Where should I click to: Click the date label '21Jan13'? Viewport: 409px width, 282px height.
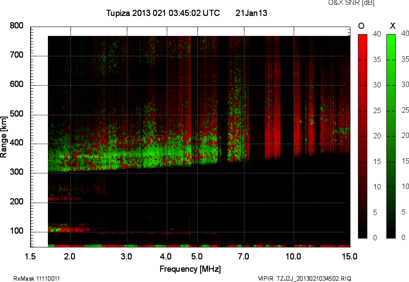[252, 13]
